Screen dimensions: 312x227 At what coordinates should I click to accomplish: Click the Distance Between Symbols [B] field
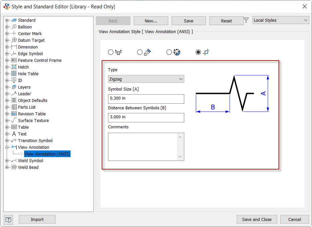tap(146, 118)
